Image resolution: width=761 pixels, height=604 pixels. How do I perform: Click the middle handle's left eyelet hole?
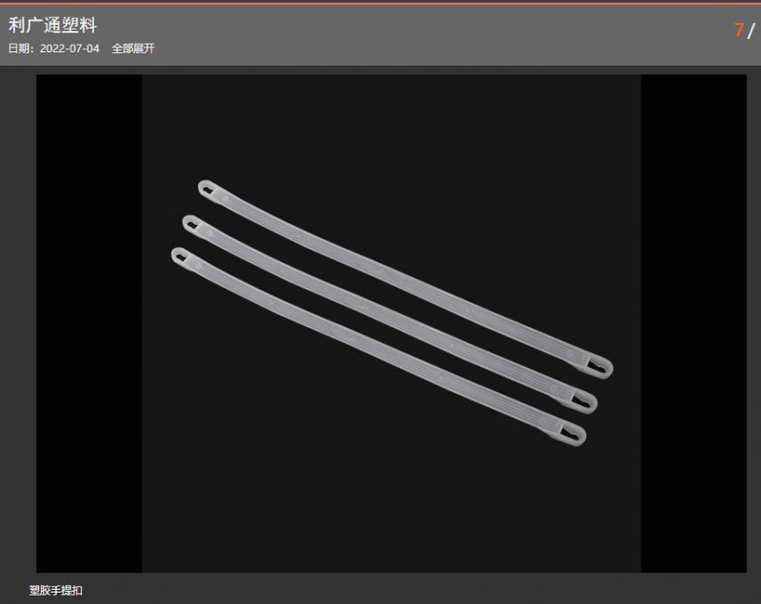192,224
